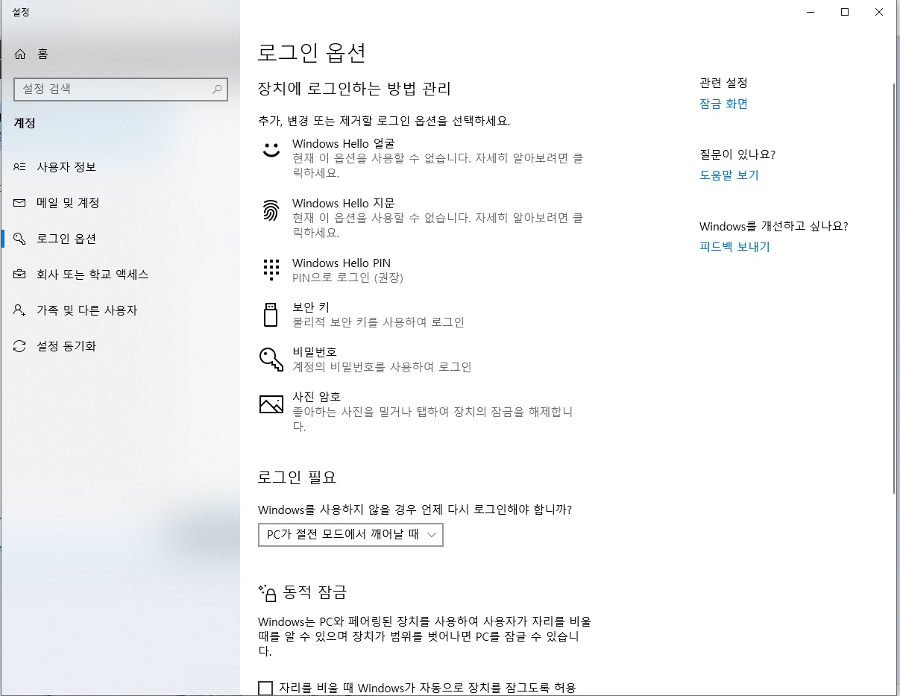900x696 pixels.
Task: Click the 보안 키 USB key icon
Action: point(271,314)
